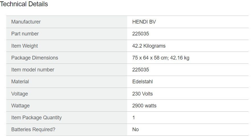Screen dimensions: 251x138
Task: Click the Material label cell
Action: tap(67, 82)
